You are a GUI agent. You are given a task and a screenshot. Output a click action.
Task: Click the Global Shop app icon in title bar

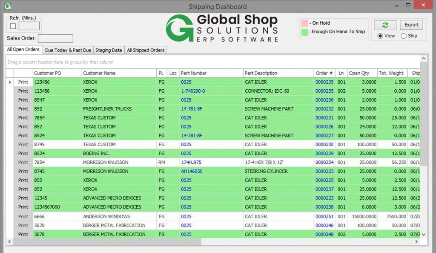coord(8,6)
